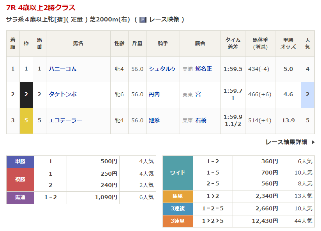Click the 複勝 payout label
This screenshot has height=231, width=321.
point(20,180)
